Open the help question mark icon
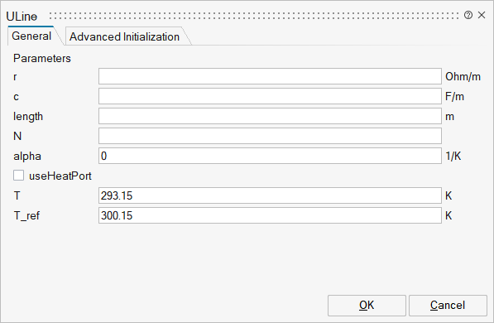This screenshot has height=323, width=494. pos(468,15)
